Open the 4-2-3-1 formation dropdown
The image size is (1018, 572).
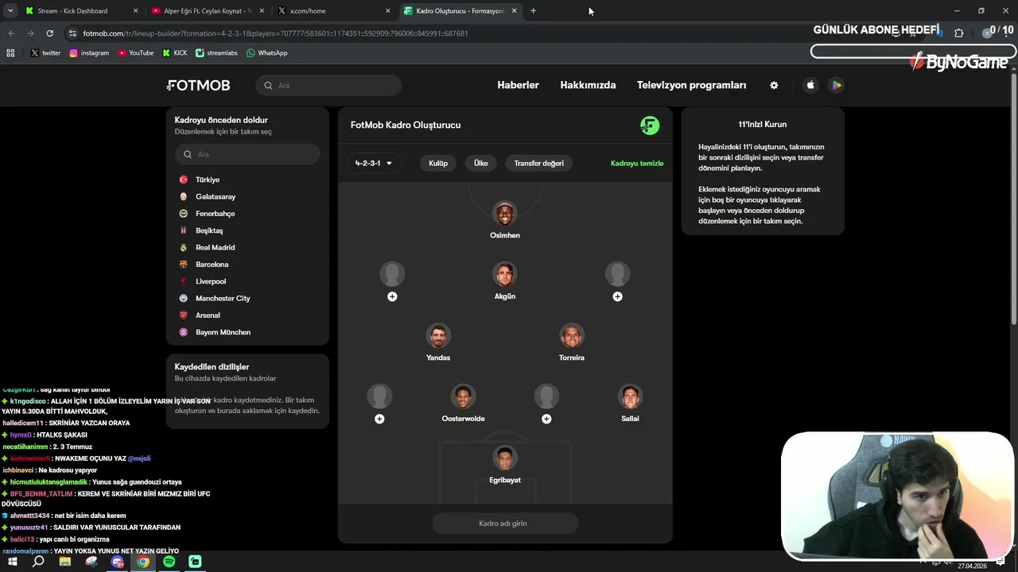pos(374,163)
